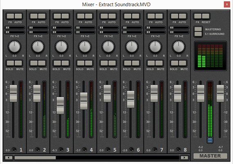
Task: Click channel 4 volume value -3.7
Action: click(x=78, y=151)
